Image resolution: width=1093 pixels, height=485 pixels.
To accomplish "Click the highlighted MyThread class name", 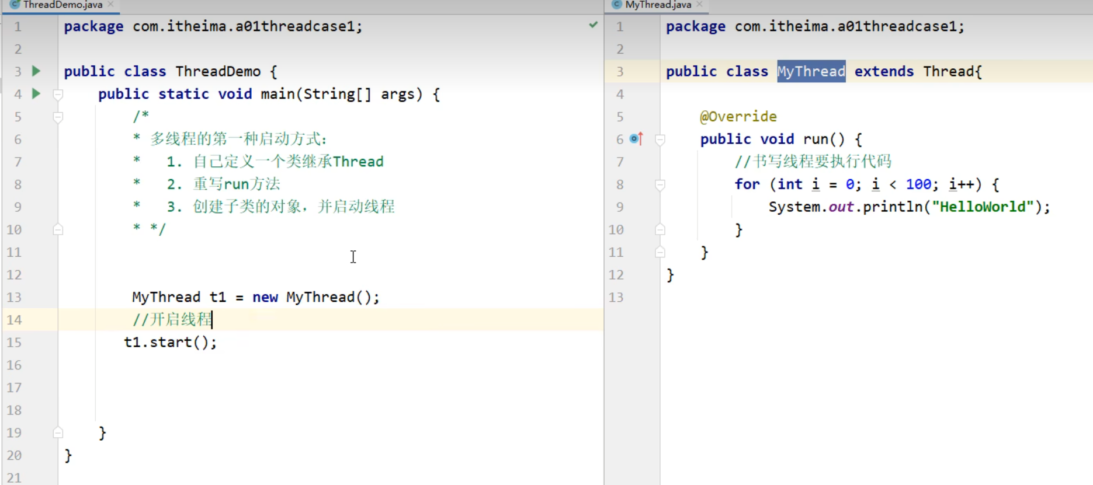I will point(811,71).
